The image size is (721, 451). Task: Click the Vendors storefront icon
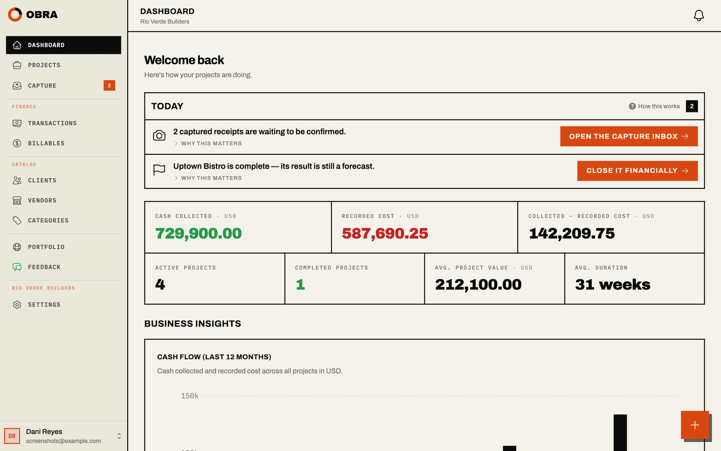coord(17,200)
